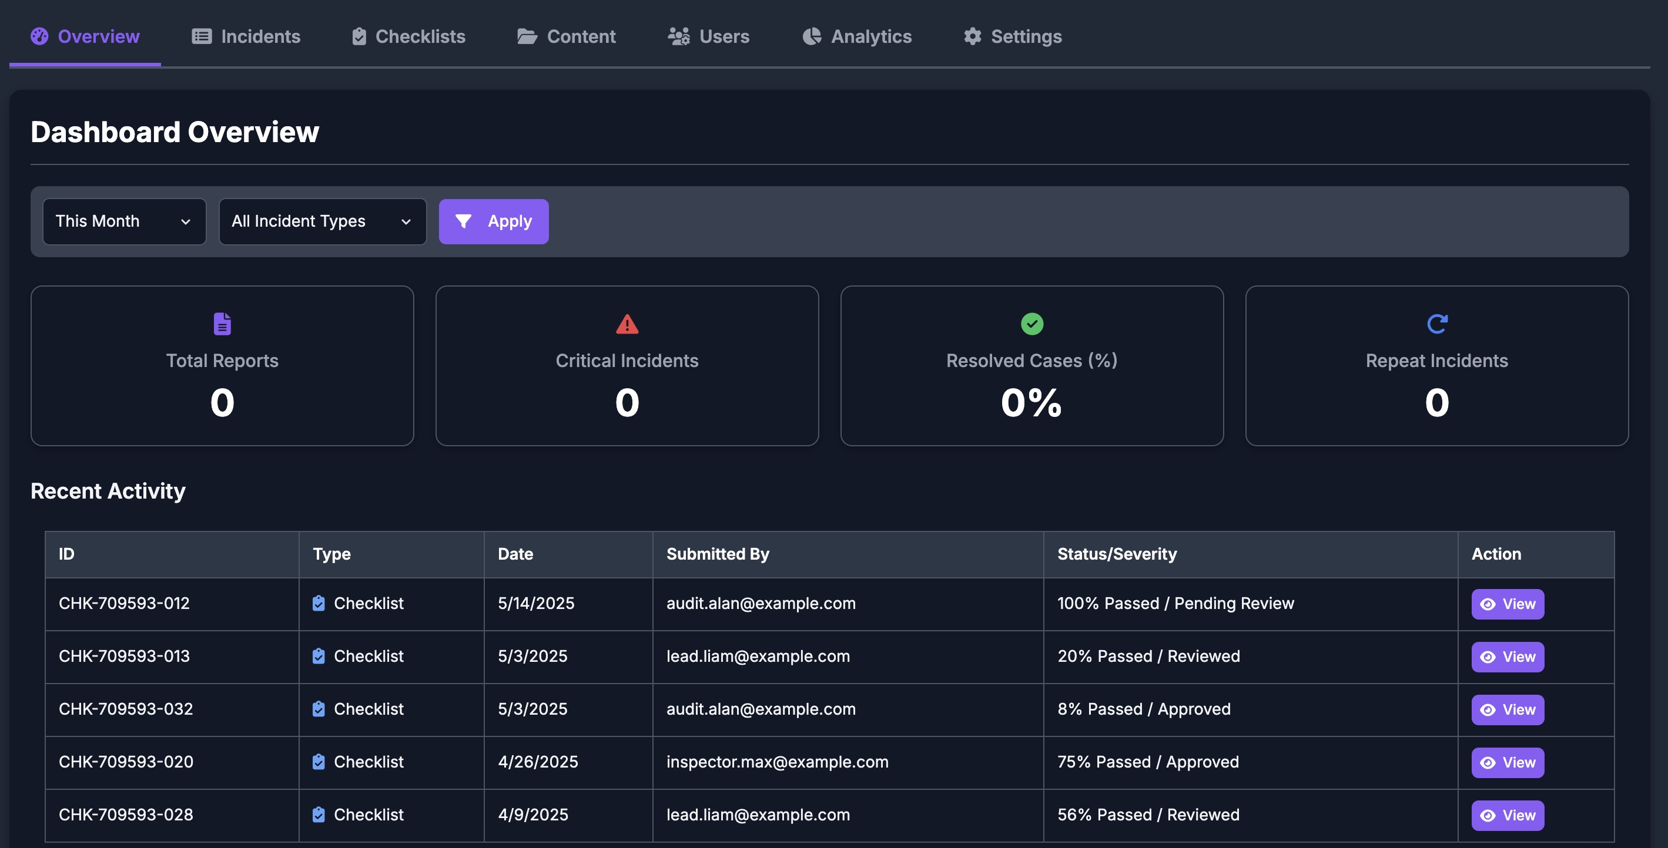1668x848 pixels.
Task: Open the All Incident Types dropdown
Action: point(322,221)
